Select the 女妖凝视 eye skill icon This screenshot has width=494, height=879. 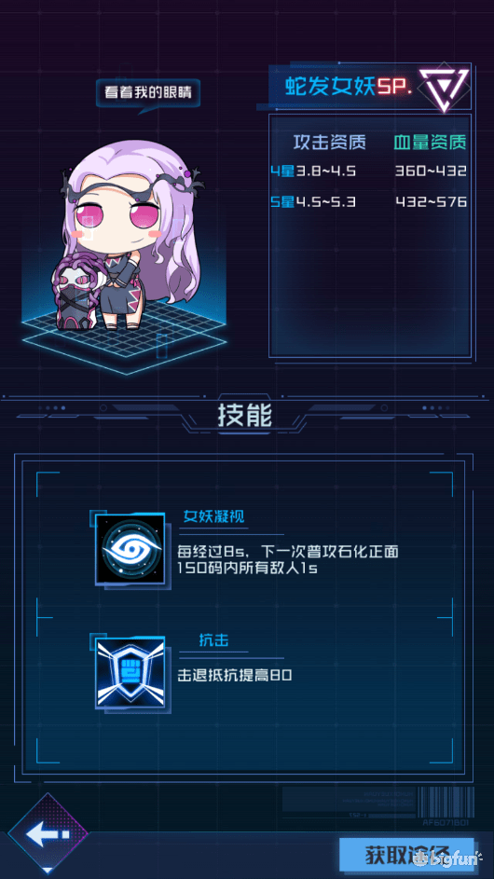click(x=130, y=550)
